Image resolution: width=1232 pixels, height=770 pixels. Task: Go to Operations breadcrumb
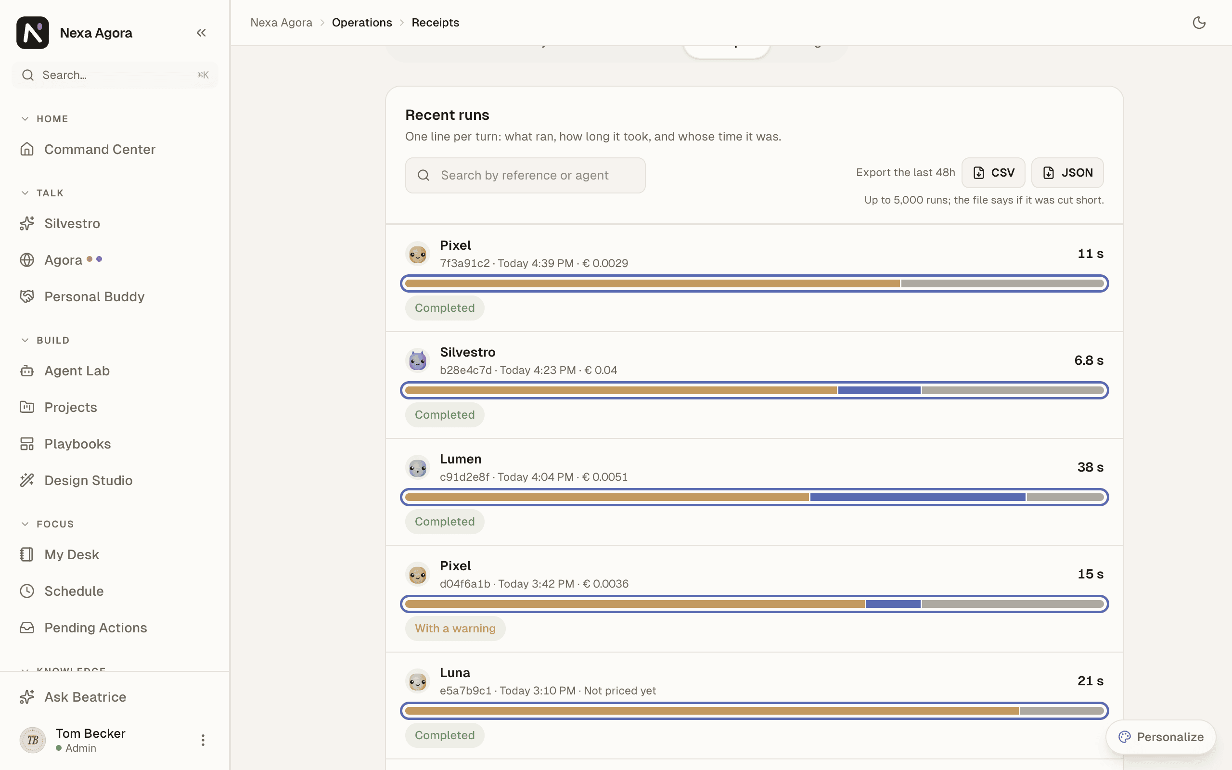361,23
